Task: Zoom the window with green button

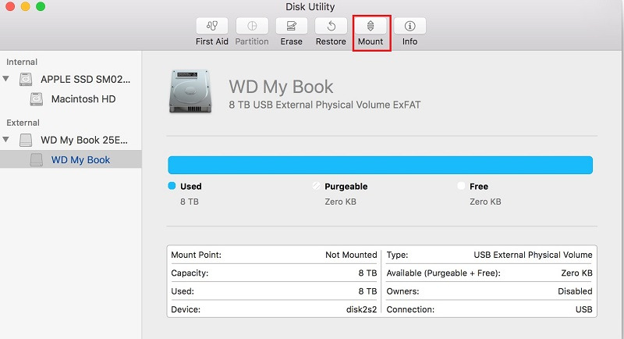Action: pos(41,6)
